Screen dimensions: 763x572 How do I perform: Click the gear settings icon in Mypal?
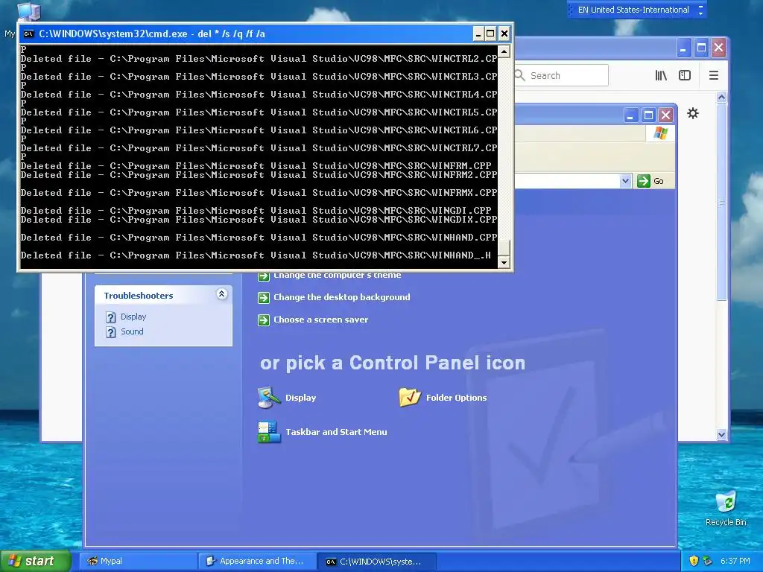(693, 113)
